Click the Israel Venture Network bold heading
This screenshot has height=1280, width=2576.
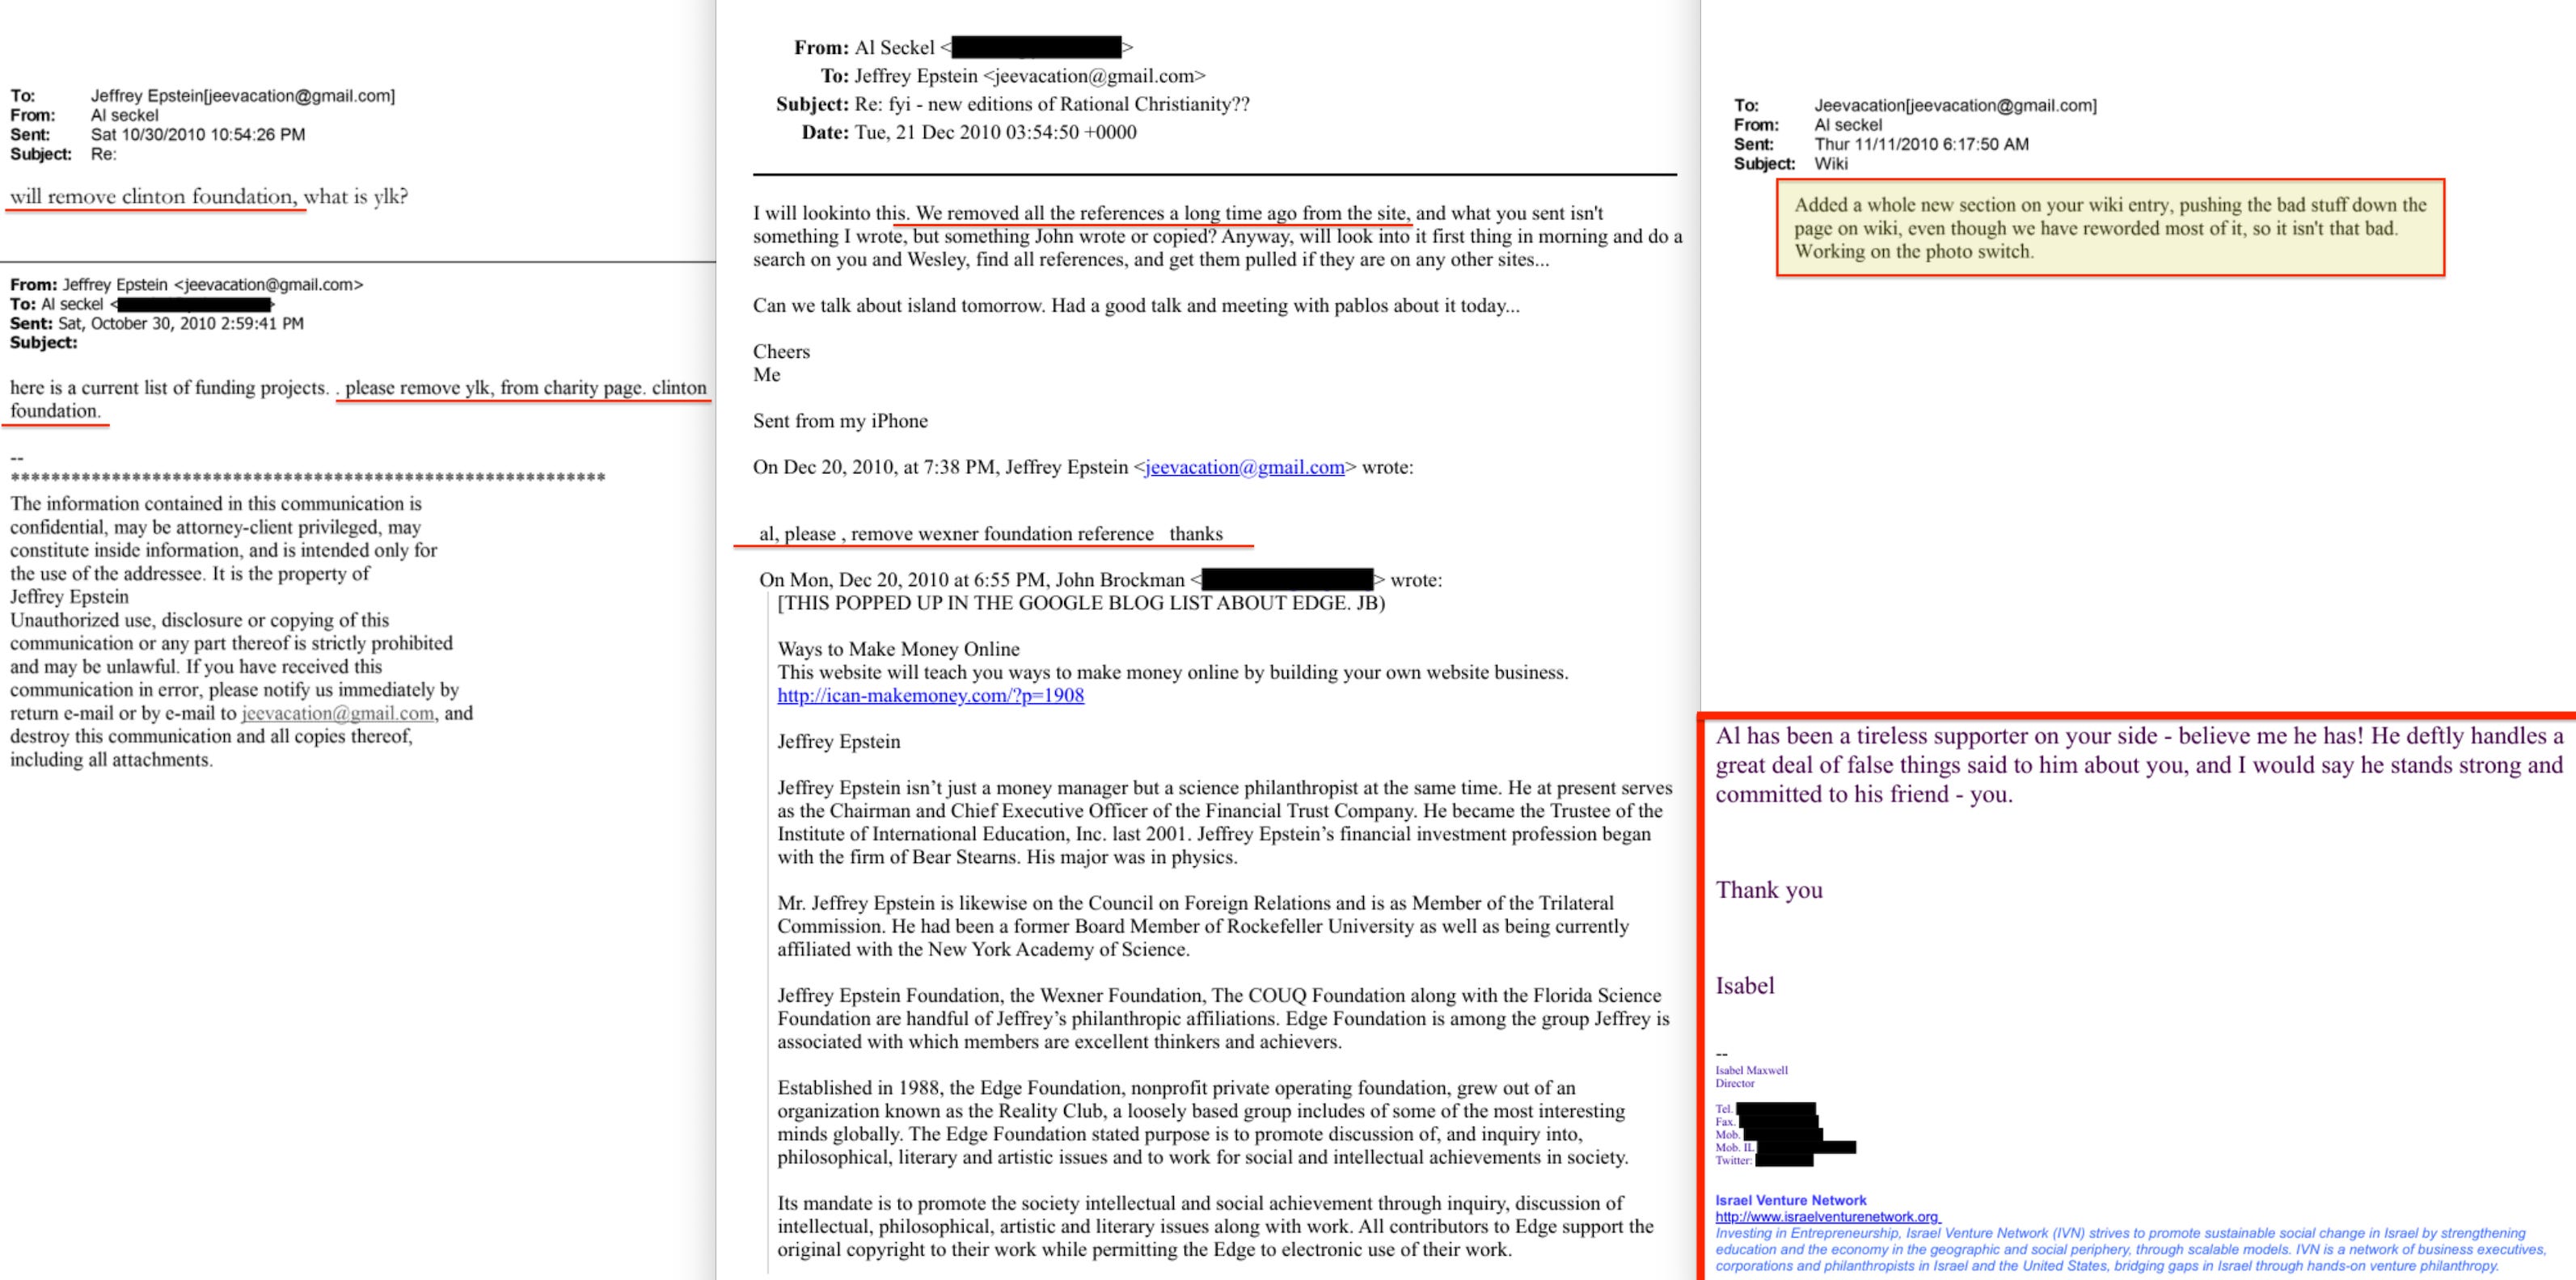(1790, 1200)
